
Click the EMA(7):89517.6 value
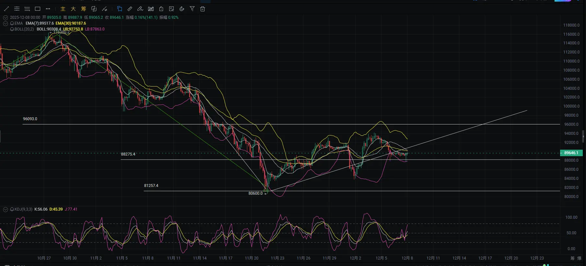tap(40, 23)
